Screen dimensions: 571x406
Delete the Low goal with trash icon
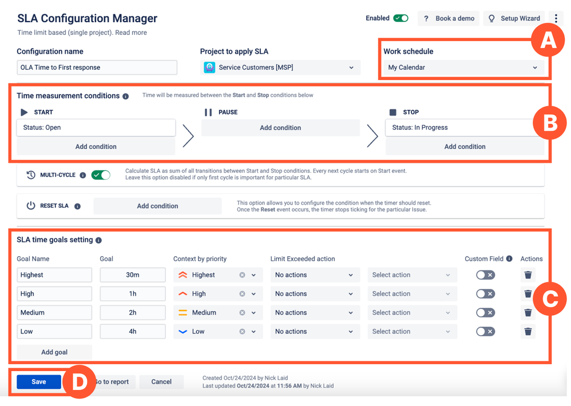528,332
